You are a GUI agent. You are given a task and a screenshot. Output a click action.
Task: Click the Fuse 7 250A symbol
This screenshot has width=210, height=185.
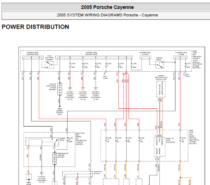tap(132, 65)
